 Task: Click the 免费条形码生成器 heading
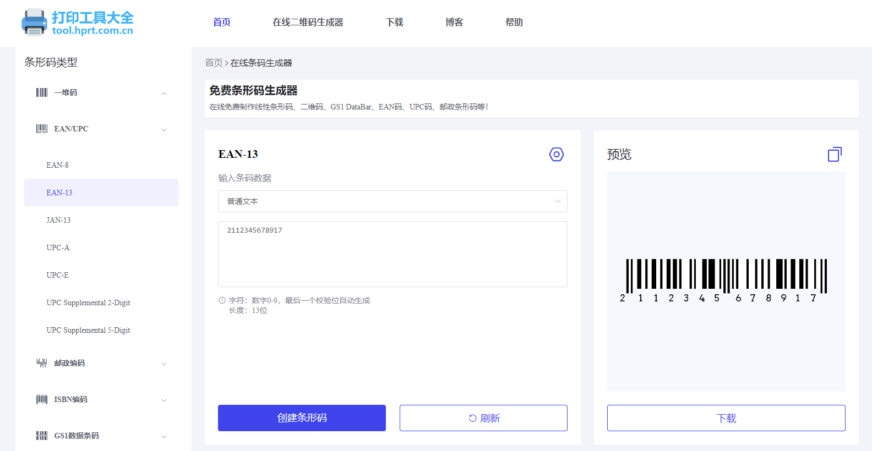(253, 90)
